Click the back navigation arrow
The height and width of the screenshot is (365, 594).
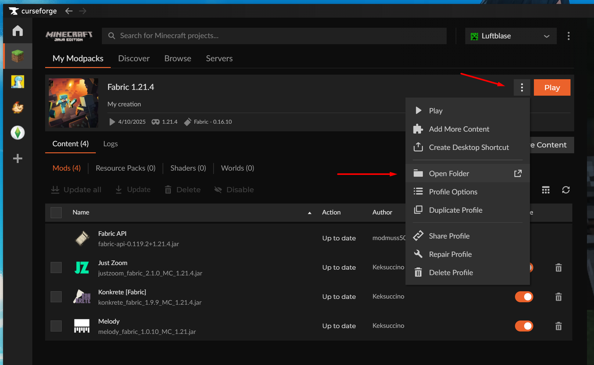tap(69, 11)
